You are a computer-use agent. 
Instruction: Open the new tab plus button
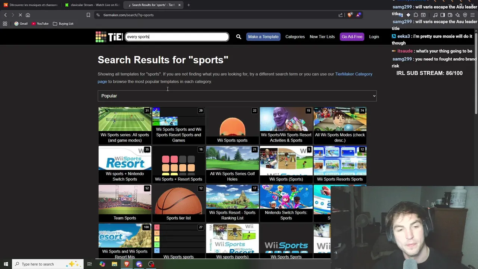[189, 5]
